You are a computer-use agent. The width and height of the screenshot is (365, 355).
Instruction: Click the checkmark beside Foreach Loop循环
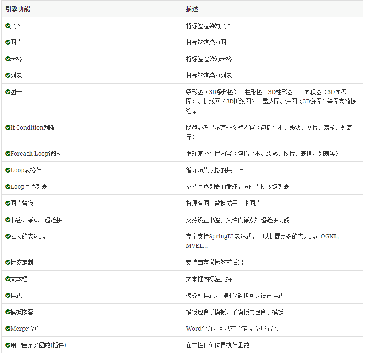coord(9,153)
